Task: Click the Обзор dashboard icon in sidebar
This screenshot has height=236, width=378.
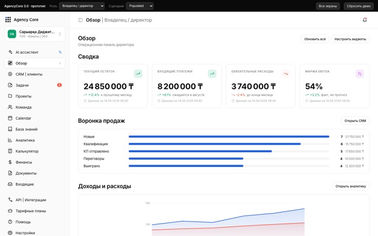Action: coord(10,63)
